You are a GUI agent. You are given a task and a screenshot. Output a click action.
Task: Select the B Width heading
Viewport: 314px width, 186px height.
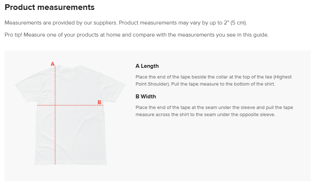click(146, 97)
